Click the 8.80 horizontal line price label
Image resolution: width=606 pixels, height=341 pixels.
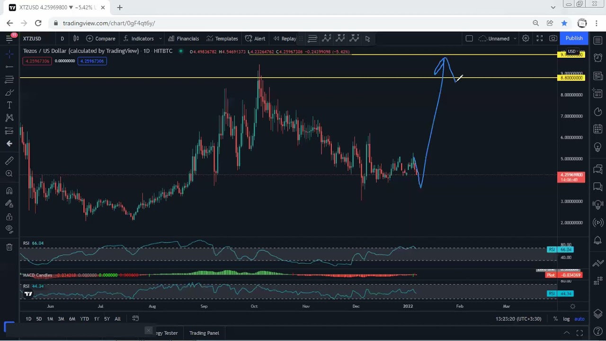click(572, 78)
